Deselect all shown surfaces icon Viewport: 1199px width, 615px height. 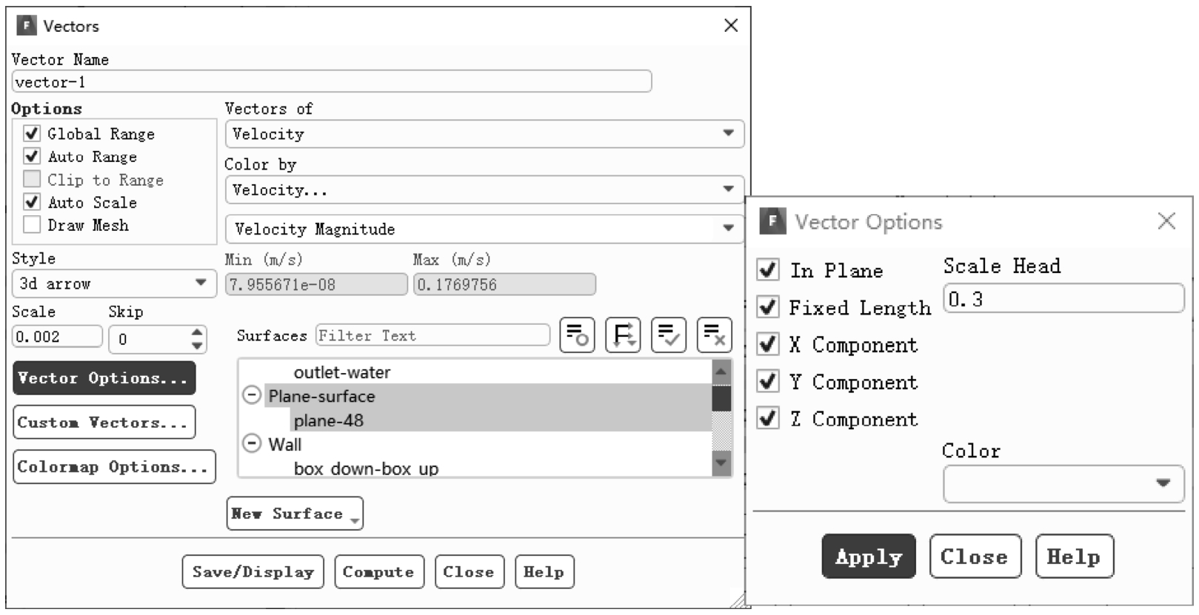[714, 335]
